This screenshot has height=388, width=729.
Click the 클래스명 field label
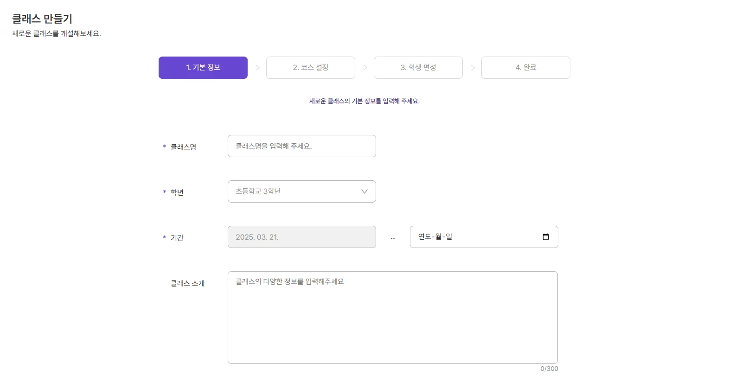[183, 147]
